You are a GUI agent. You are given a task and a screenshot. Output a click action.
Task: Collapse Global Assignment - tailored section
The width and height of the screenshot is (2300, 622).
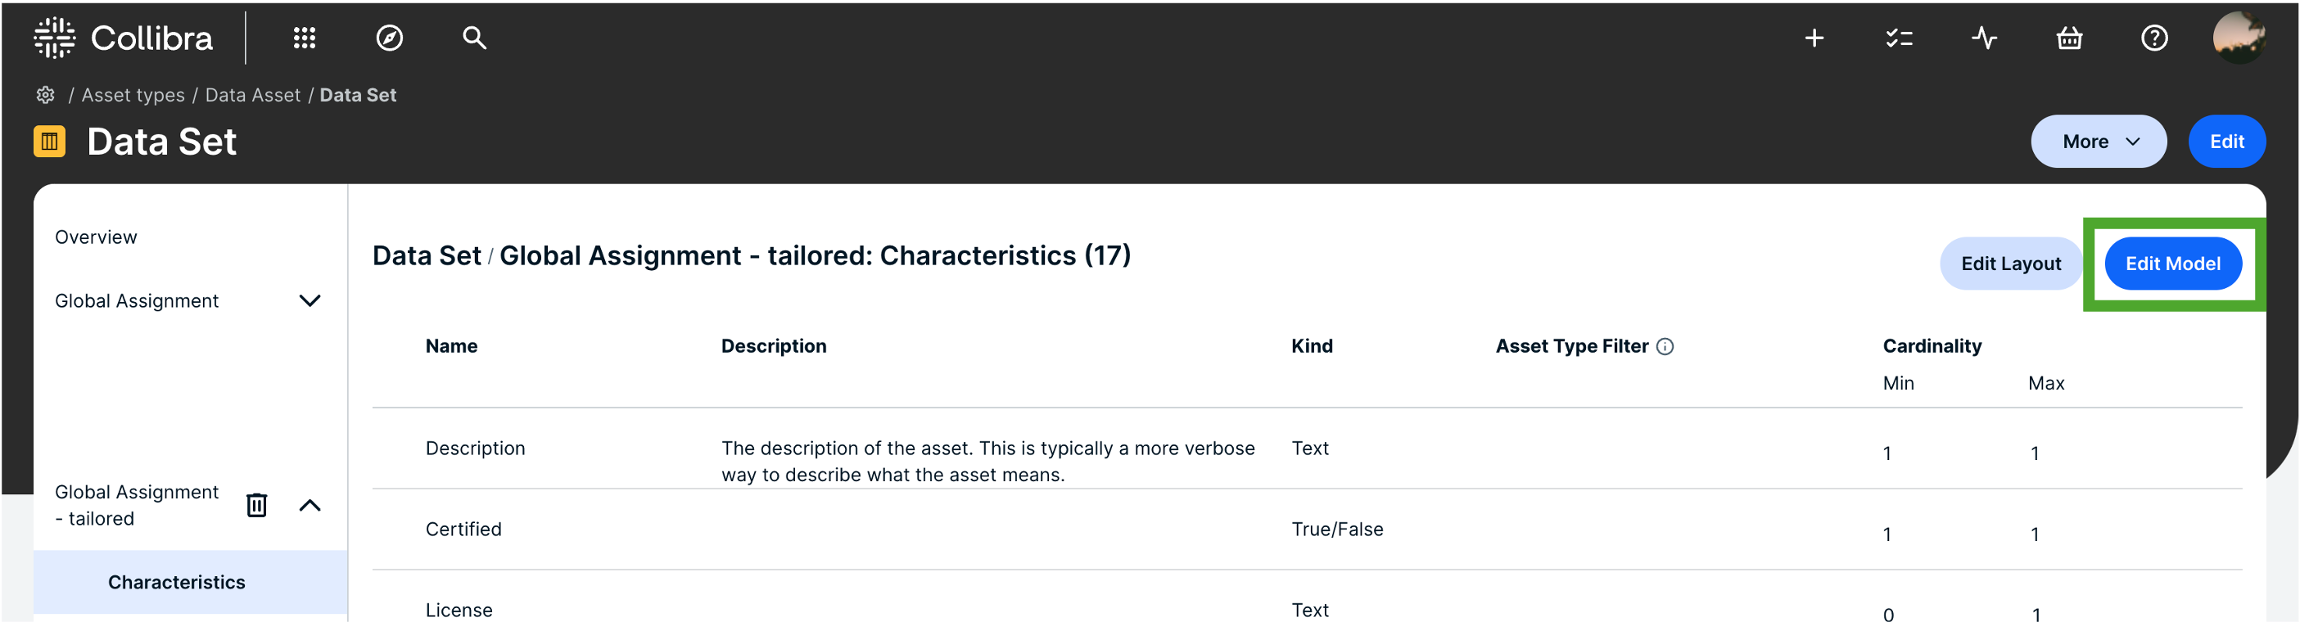pos(309,505)
